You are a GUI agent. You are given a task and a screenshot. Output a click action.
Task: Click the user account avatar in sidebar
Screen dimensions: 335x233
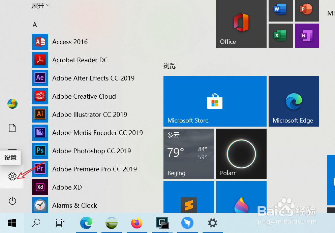point(12,104)
